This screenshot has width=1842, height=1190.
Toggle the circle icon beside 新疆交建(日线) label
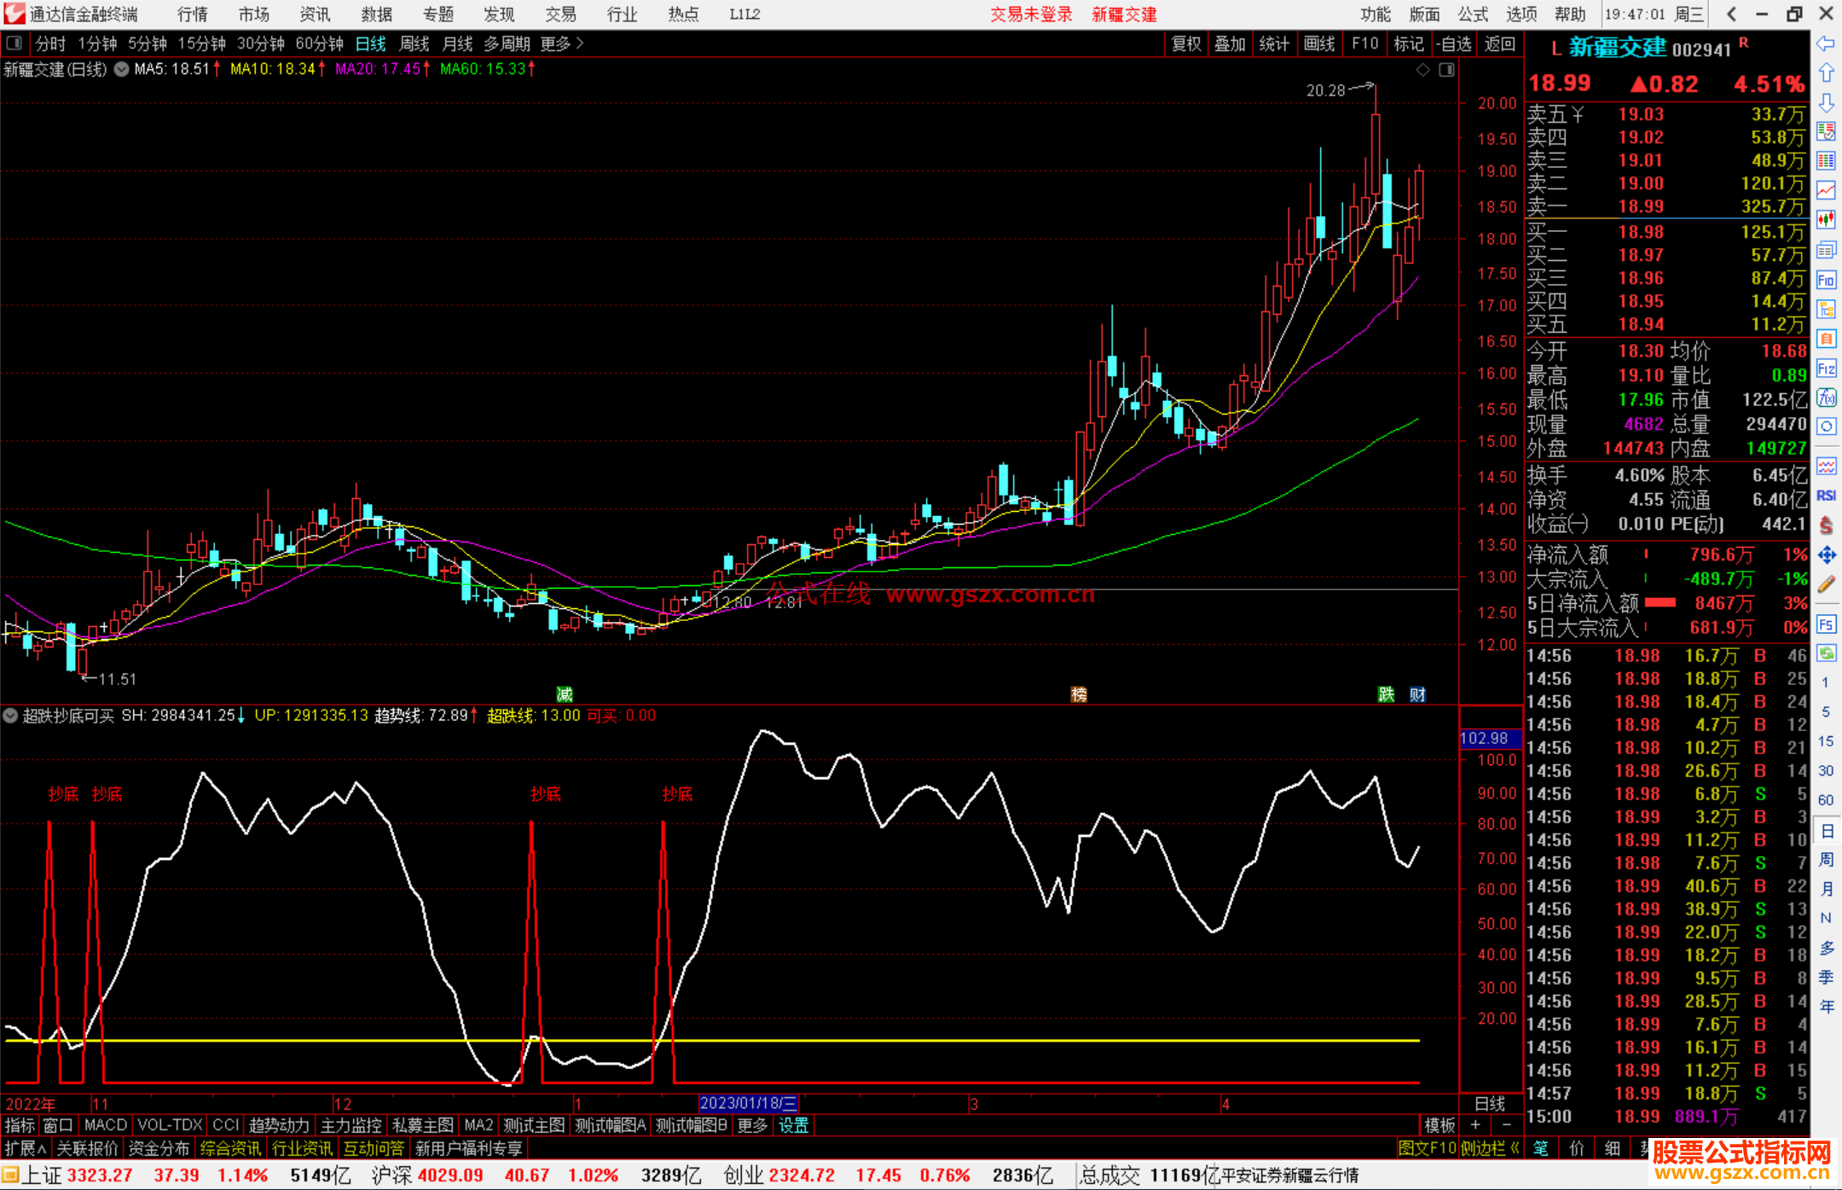point(121,69)
